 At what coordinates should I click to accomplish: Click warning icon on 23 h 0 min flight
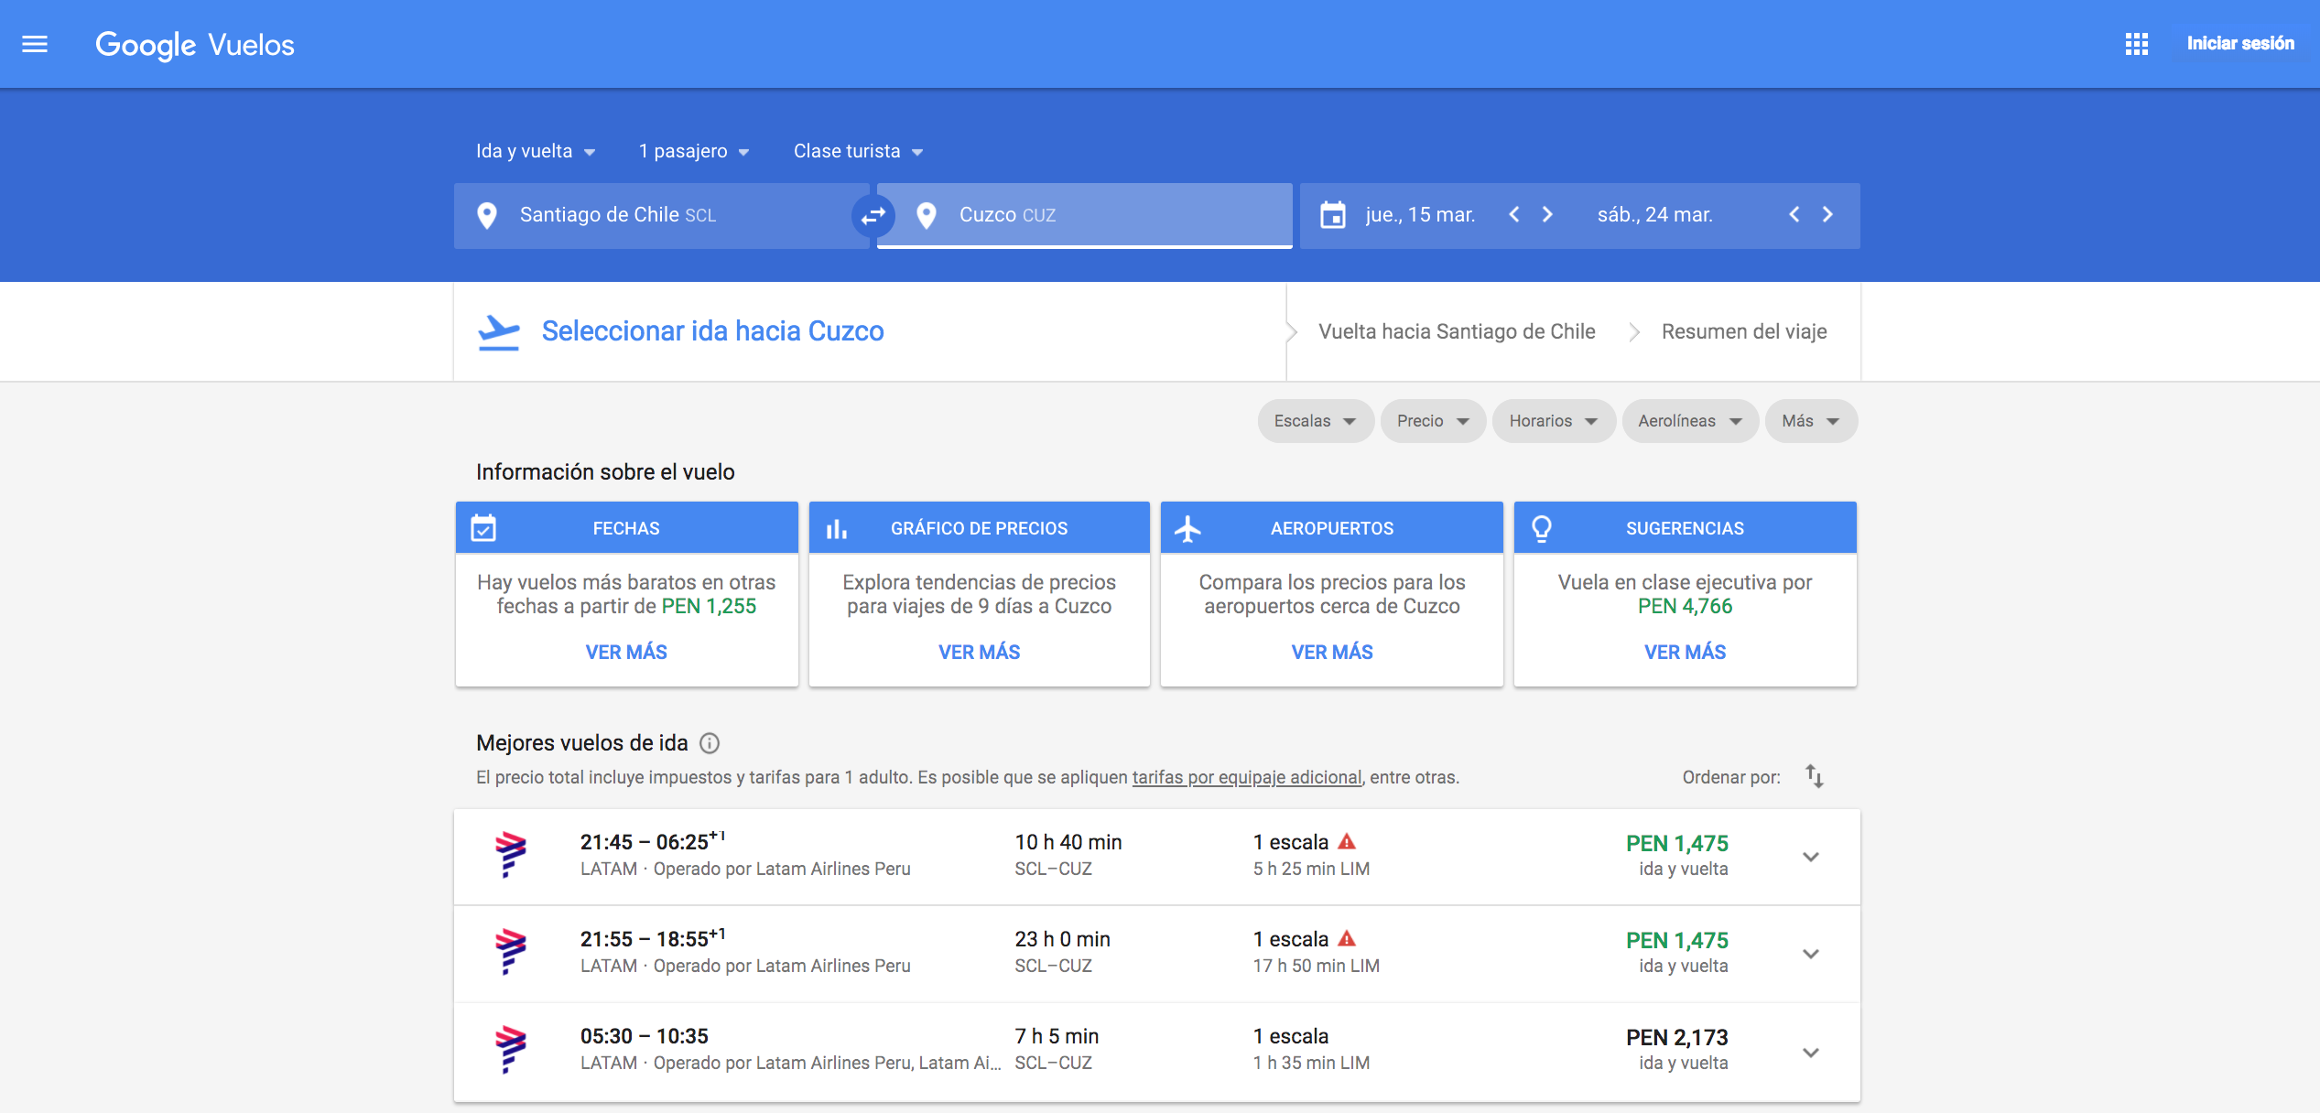(1347, 938)
